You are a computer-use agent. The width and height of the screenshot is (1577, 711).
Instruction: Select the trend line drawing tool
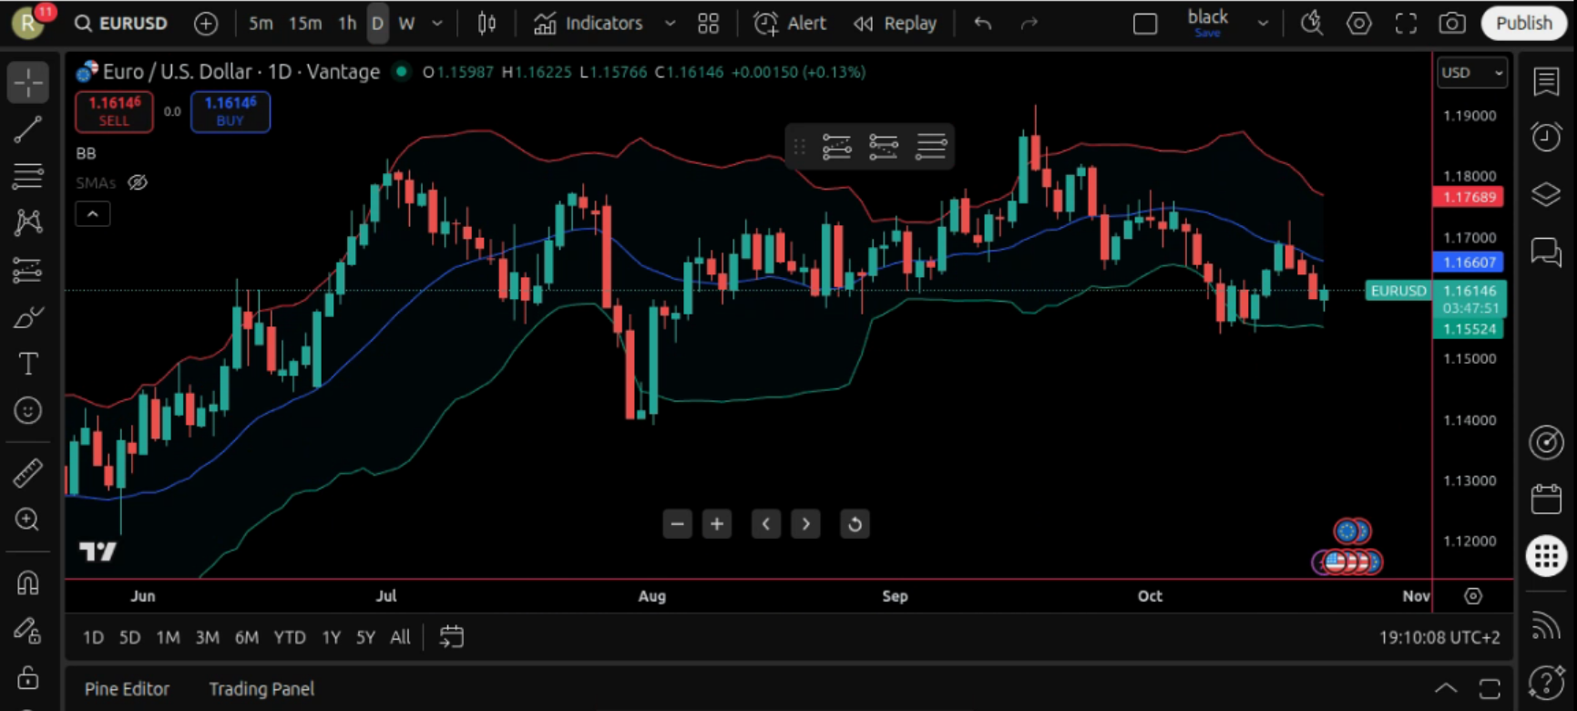click(28, 129)
